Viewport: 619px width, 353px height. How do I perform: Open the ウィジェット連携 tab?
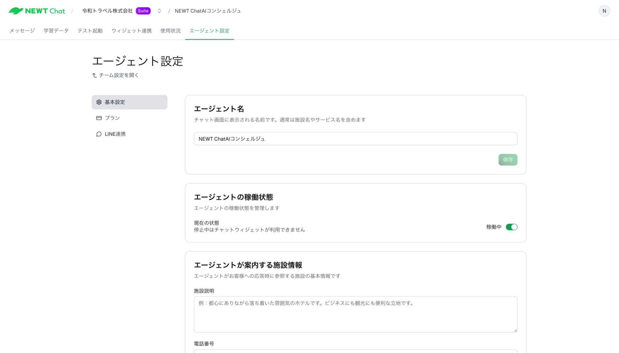coord(131,30)
